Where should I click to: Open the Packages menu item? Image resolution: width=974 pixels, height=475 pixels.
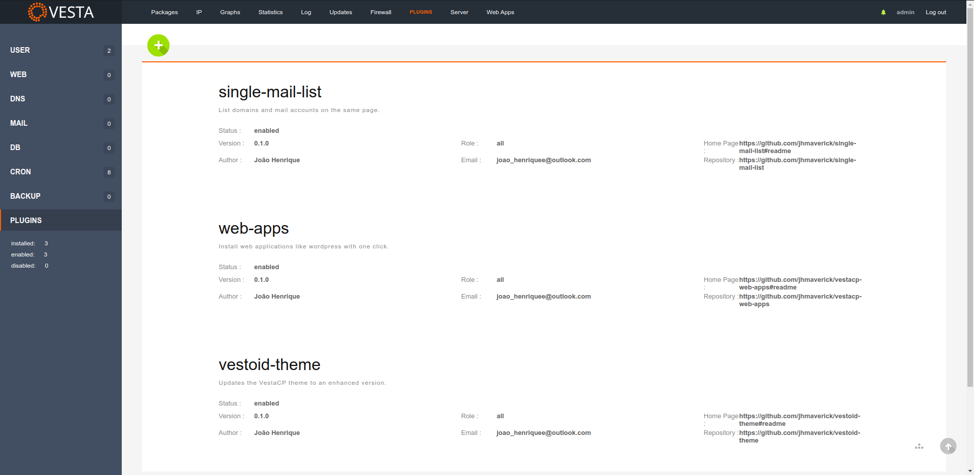(x=164, y=12)
